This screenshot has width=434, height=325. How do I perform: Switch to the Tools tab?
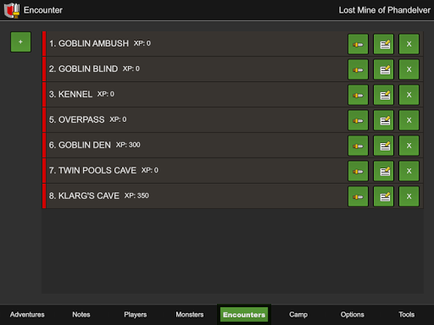(407, 315)
